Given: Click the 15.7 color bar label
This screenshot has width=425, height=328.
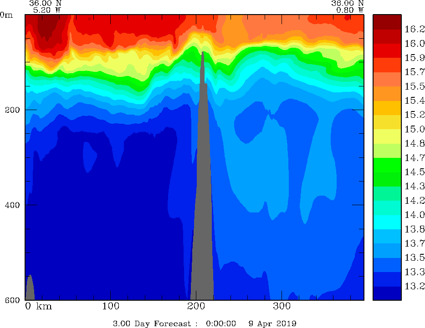Looking at the screenshot, I should point(415,72).
